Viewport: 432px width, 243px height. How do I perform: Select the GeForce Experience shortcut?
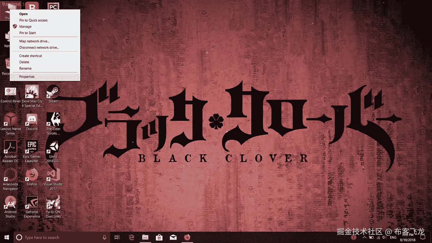[x=32, y=207]
